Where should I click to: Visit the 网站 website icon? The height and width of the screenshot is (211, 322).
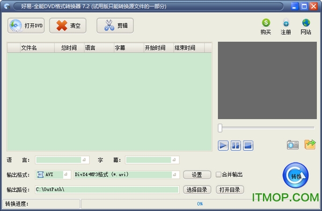click(x=306, y=27)
